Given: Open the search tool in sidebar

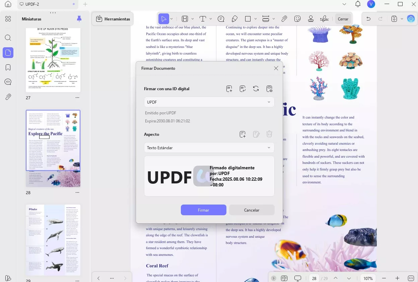Looking at the screenshot, I should click(x=8, y=38).
